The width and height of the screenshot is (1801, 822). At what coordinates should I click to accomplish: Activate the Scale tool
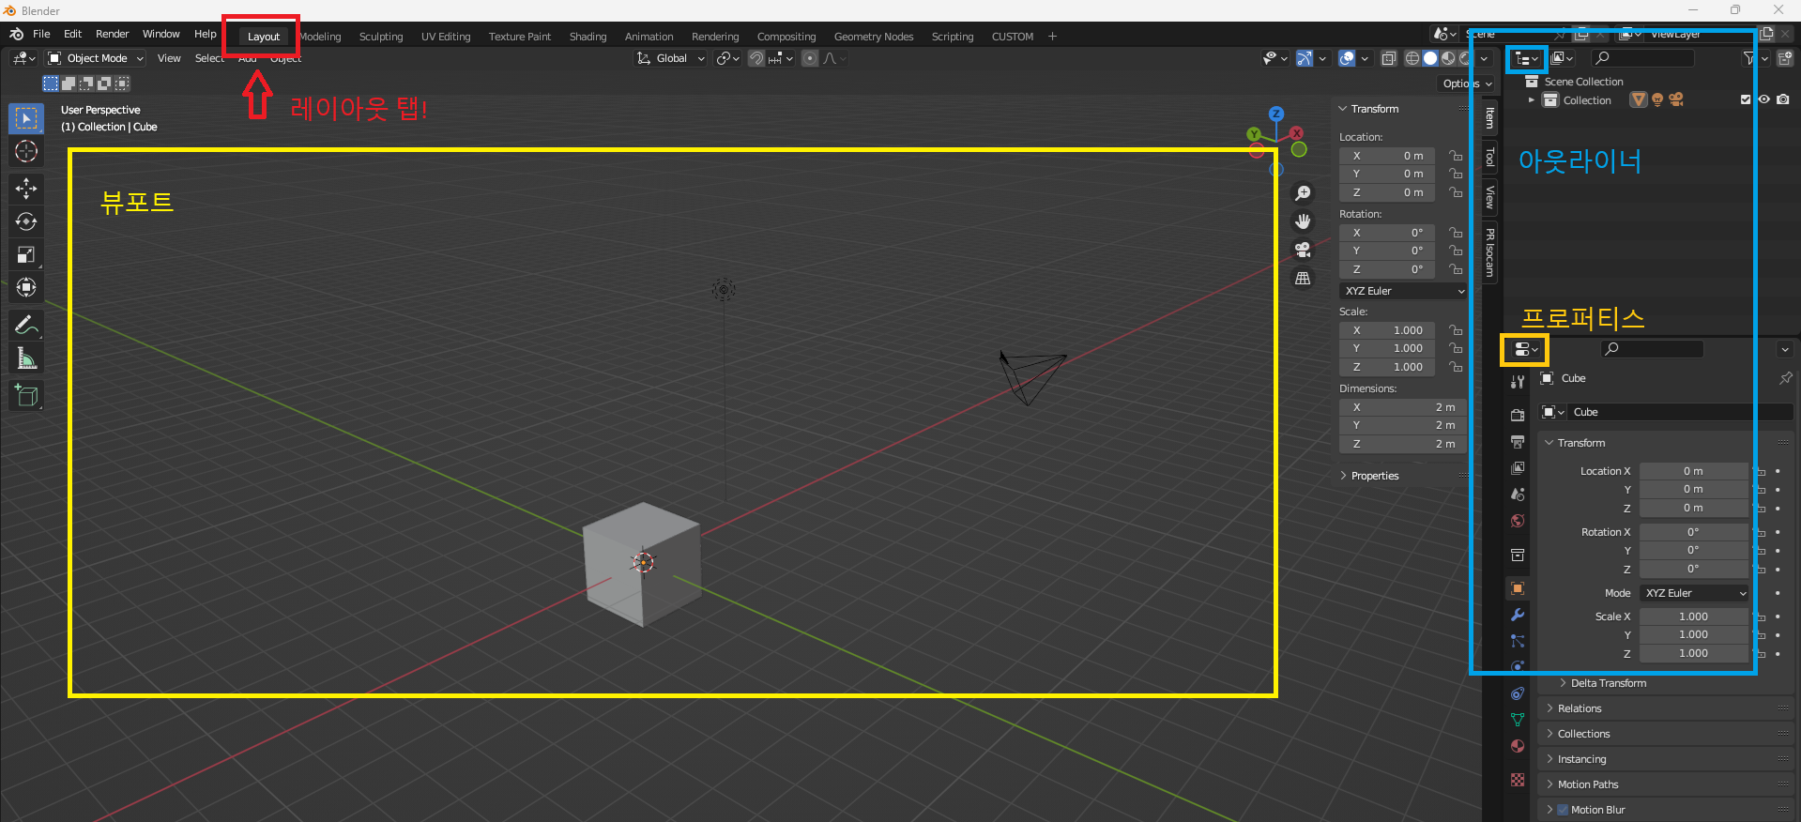26,254
